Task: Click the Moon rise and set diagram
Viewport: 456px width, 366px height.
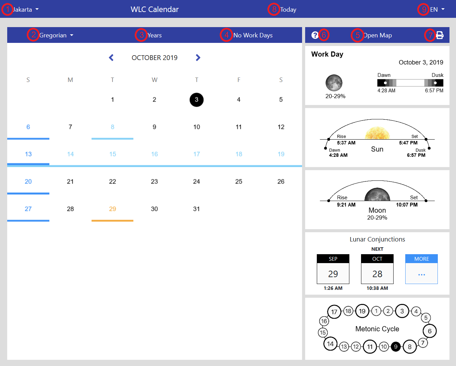Action: 377,199
